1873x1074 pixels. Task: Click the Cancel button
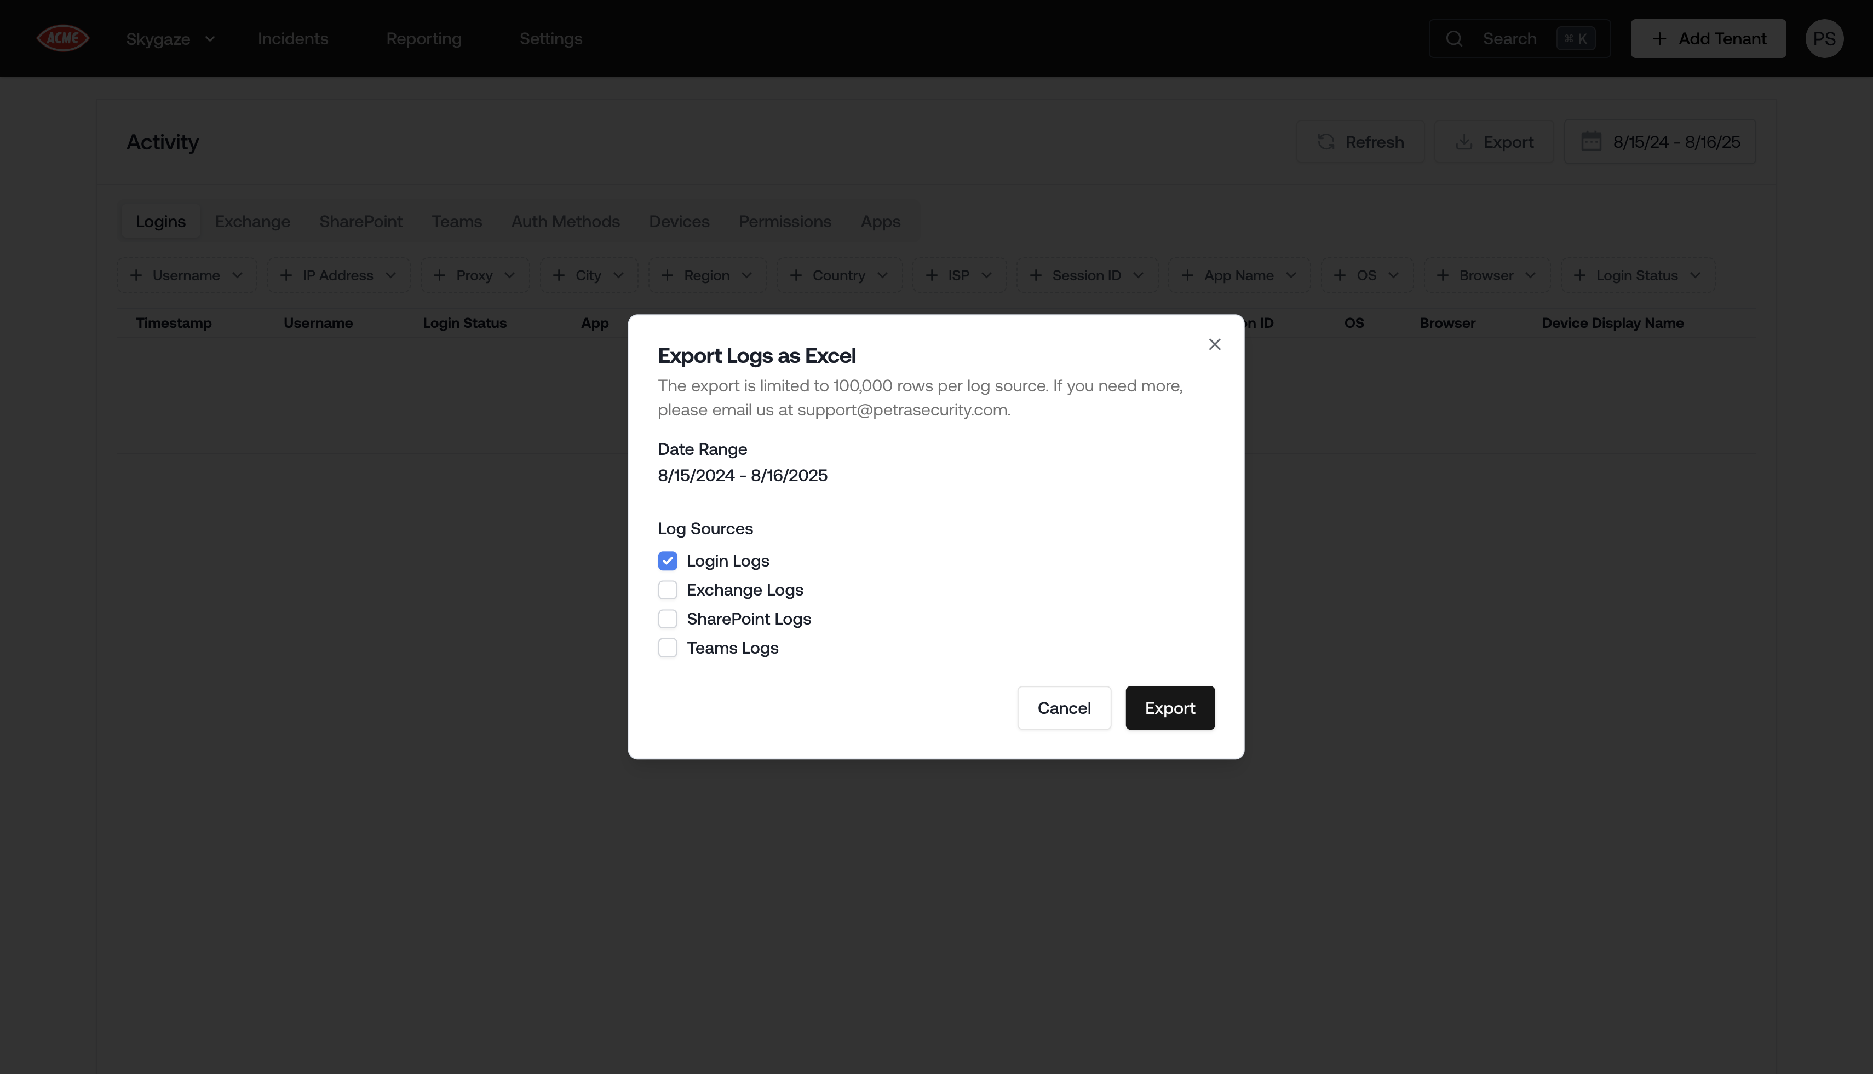click(x=1064, y=708)
